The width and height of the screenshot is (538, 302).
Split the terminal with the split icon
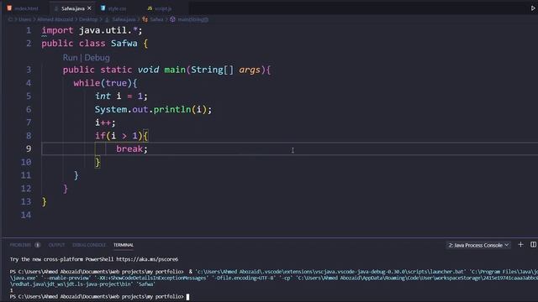(533, 244)
